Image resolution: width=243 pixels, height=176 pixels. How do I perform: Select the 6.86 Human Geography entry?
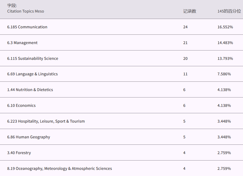pos(29,137)
